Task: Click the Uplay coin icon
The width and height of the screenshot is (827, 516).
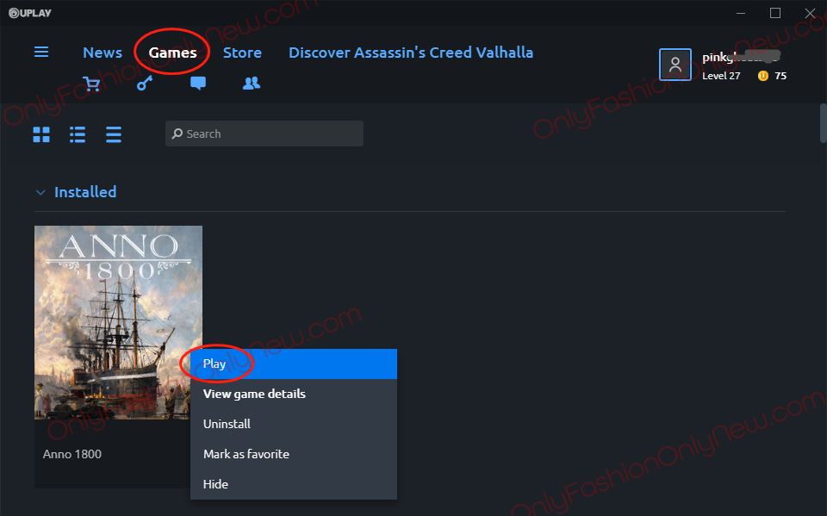Action: pos(762,76)
